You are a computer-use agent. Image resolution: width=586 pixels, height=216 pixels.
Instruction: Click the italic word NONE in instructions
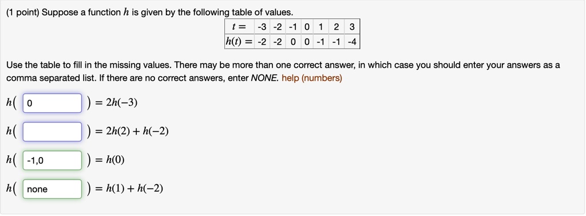(264, 78)
